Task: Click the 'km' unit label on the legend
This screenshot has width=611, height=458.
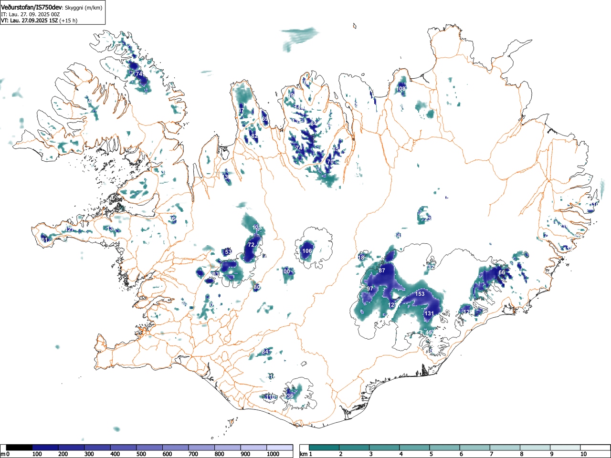Action: (x=303, y=454)
